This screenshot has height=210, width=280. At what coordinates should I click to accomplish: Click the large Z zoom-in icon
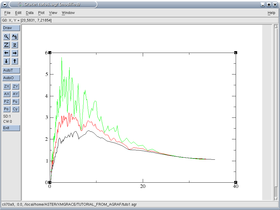[x=6, y=45]
